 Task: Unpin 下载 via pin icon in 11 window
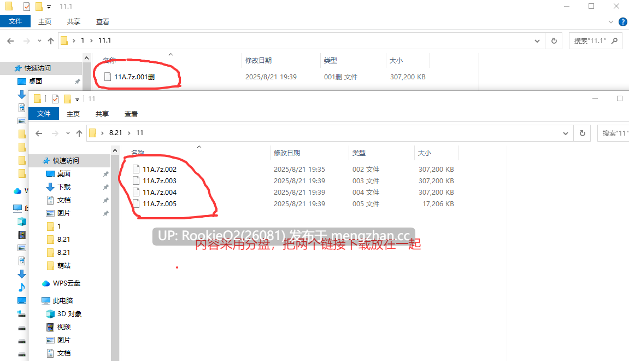pyautogui.click(x=105, y=187)
